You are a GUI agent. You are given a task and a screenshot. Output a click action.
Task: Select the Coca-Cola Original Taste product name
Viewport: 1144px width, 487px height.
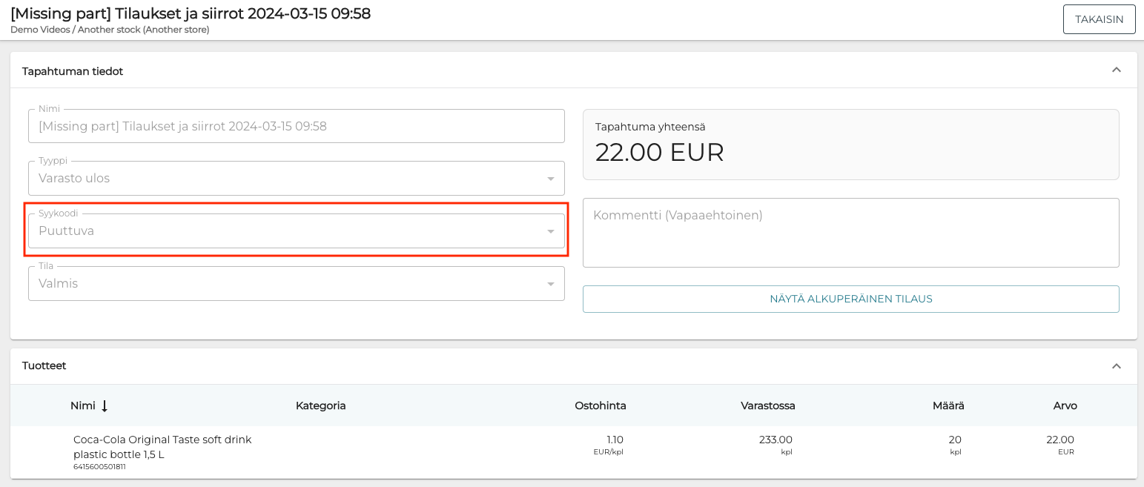(x=162, y=446)
